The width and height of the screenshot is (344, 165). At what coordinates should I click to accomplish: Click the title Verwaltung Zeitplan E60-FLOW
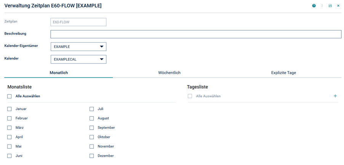53,6
